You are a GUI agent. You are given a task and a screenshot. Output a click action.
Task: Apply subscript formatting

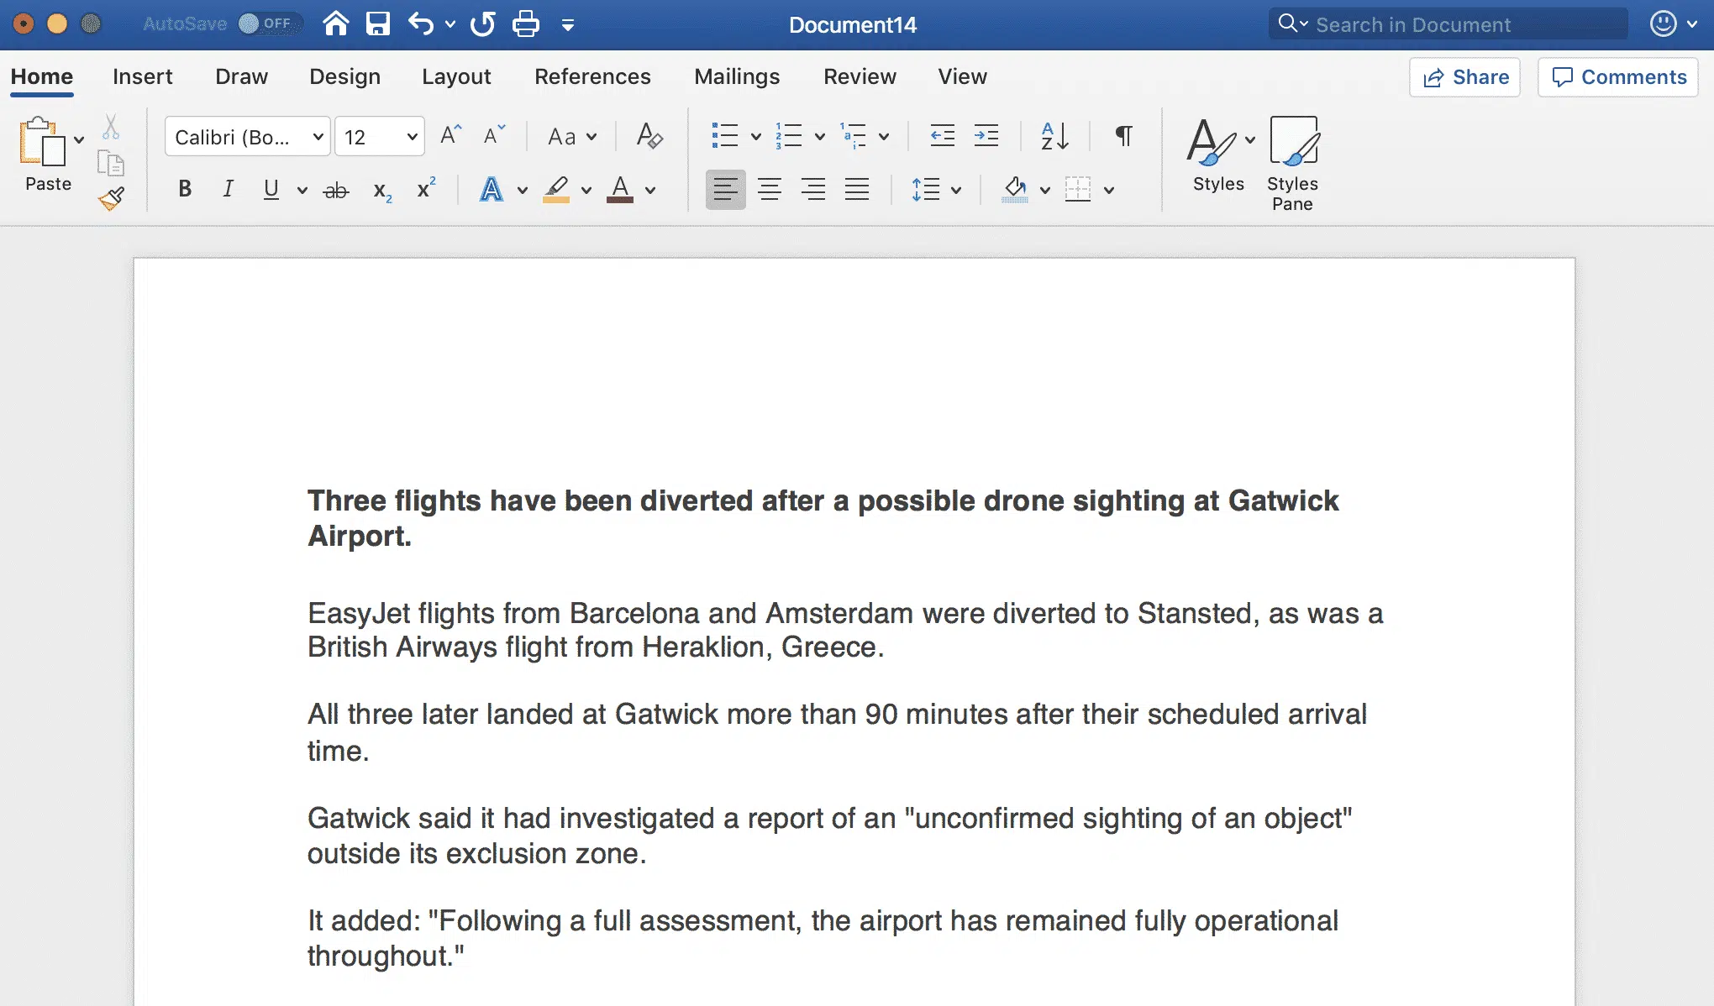[382, 191]
